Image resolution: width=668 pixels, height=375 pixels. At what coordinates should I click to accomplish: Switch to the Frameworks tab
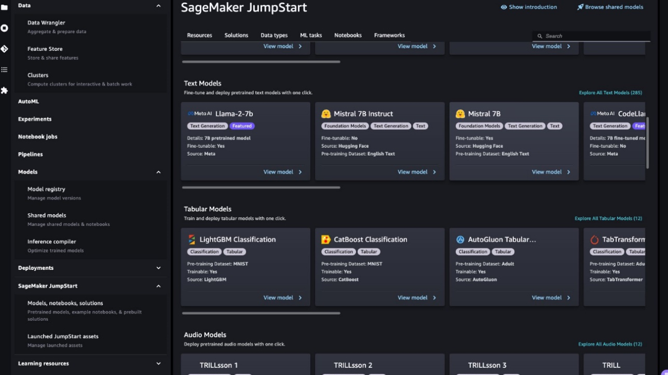(x=389, y=35)
